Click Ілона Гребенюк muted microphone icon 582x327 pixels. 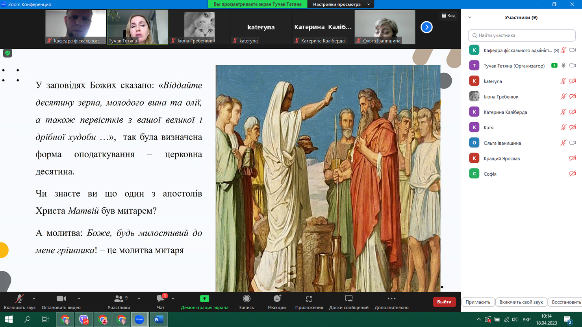[563, 96]
